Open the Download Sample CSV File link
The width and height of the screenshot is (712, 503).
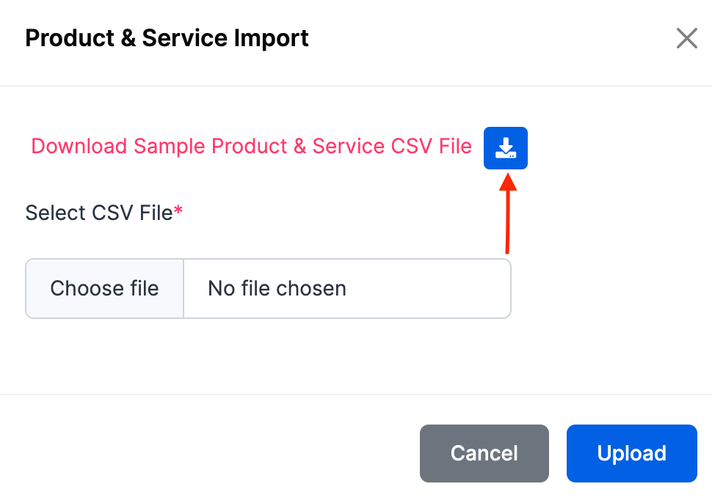251,146
